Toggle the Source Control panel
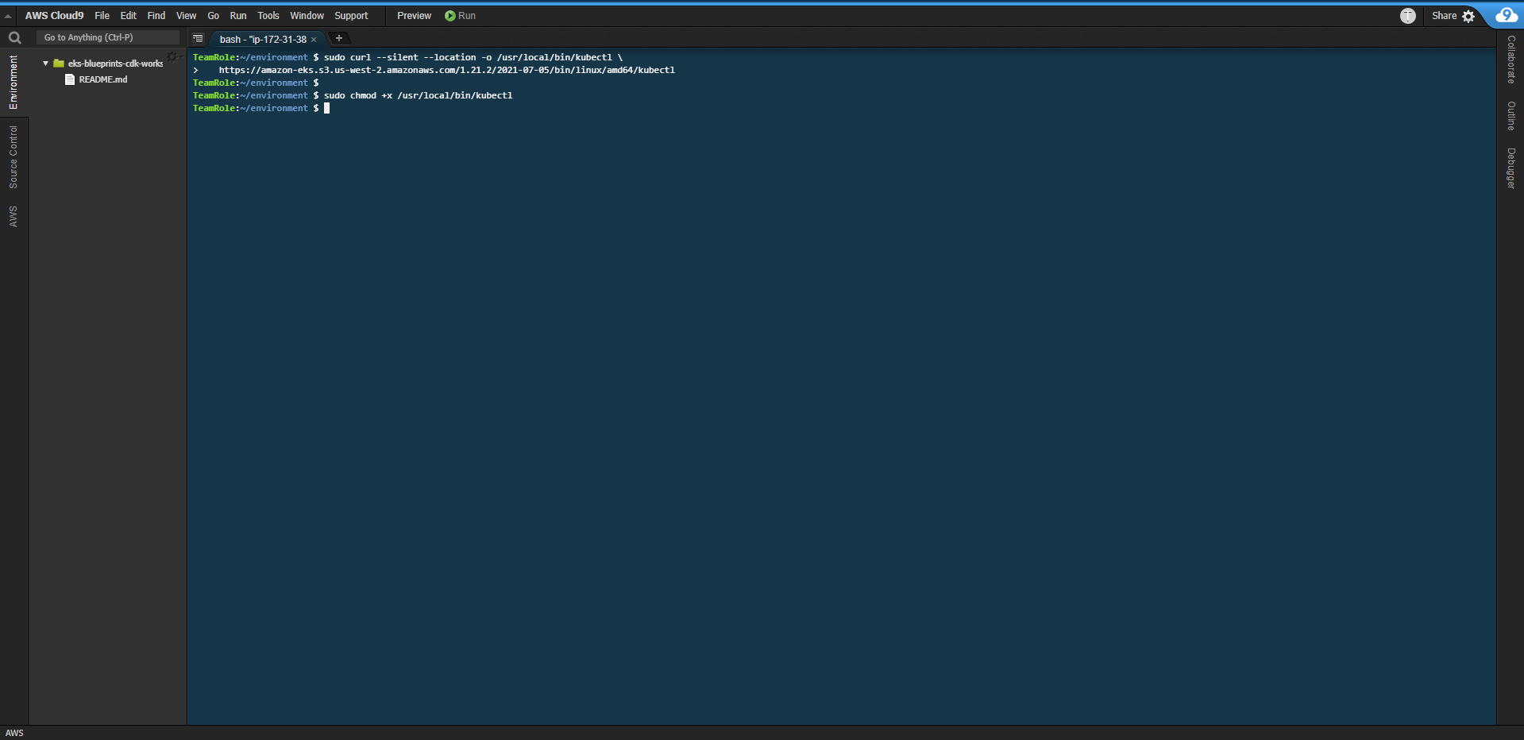 14,156
